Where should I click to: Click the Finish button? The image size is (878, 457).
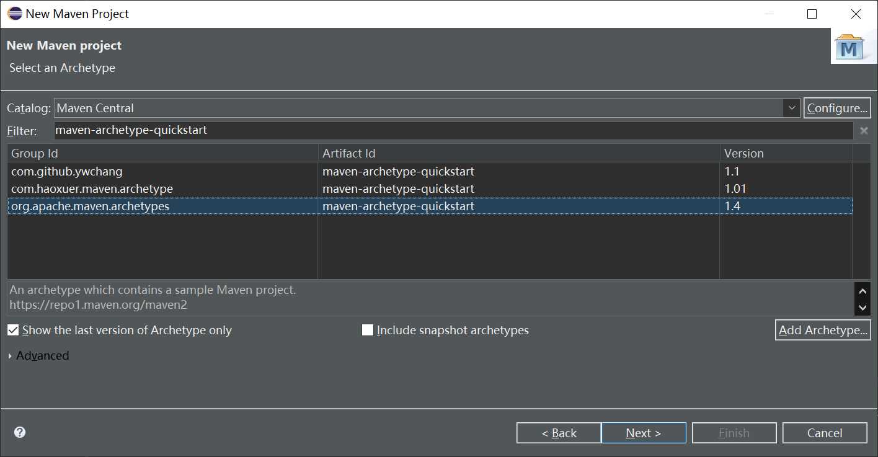pos(734,433)
